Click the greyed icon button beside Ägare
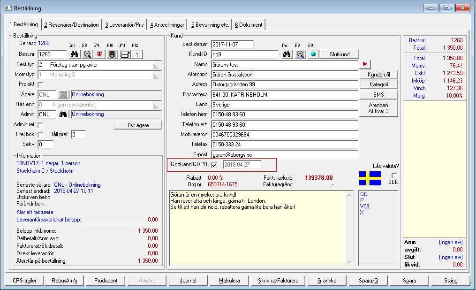The width and height of the screenshot is (476, 290). coord(63,95)
